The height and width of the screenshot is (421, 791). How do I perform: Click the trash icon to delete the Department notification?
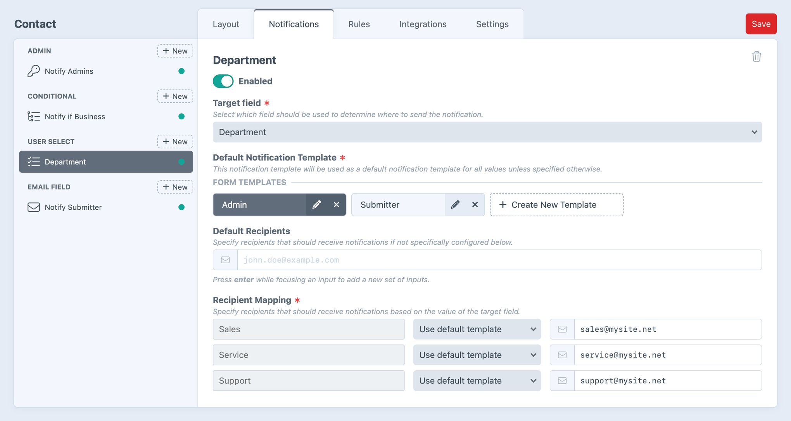[x=756, y=56]
